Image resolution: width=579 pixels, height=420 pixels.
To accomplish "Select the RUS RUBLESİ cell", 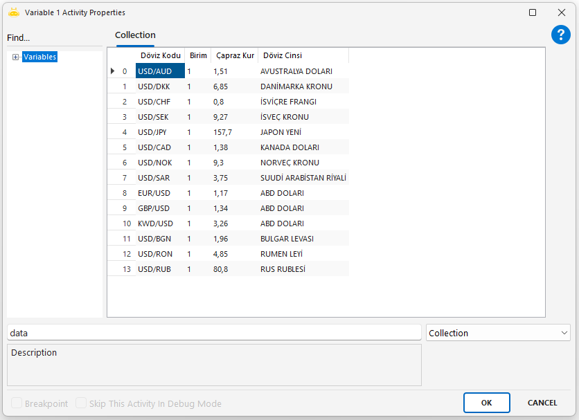I will (x=283, y=269).
